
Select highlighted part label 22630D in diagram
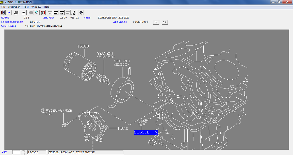click(x=142, y=132)
